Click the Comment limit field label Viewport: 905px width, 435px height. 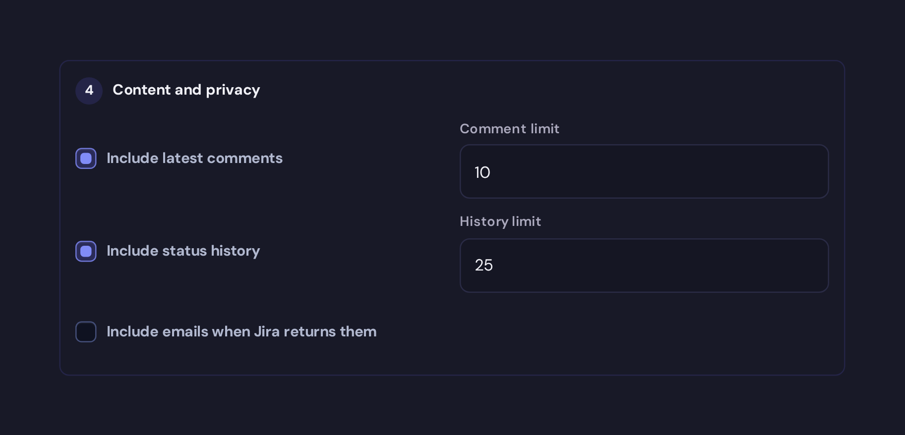click(x=509, y=129)
